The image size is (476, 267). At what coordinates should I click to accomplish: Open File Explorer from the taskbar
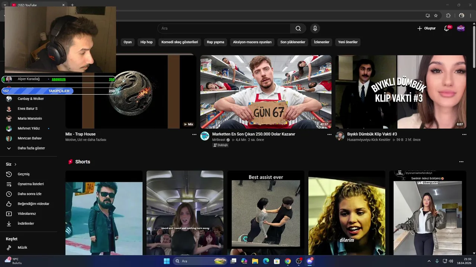[x=255, y=261]
